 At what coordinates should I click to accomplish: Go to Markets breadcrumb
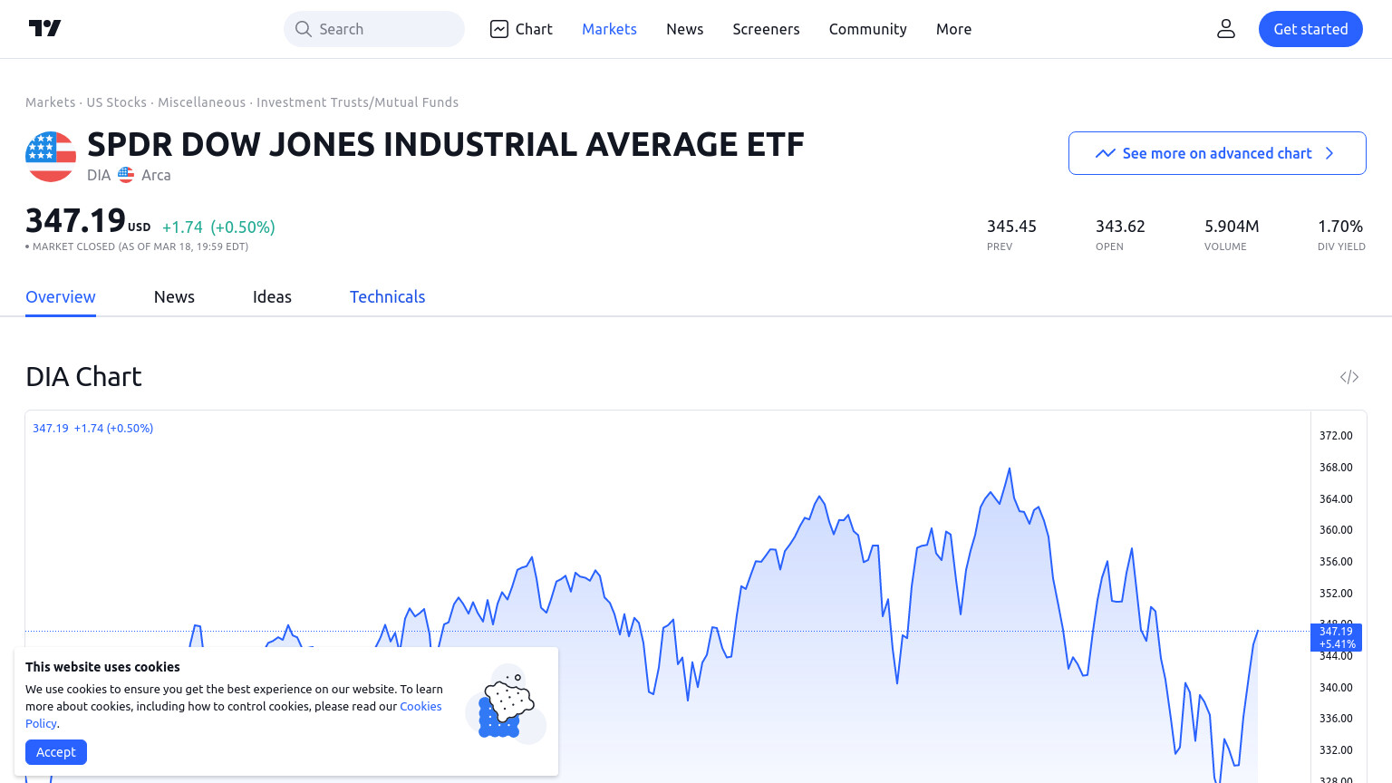point(51,102)
